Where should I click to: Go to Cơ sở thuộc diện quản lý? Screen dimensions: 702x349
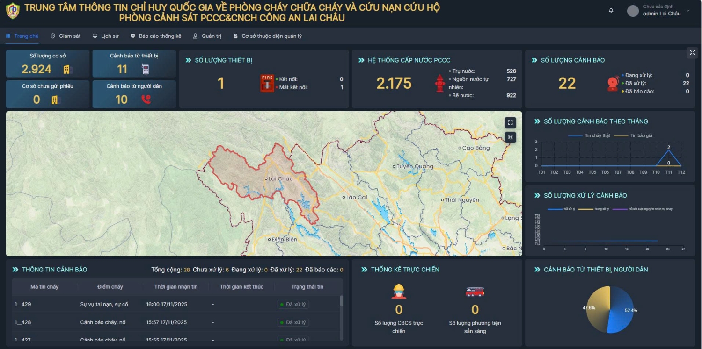pyautogui.click(x=267, y=36)
